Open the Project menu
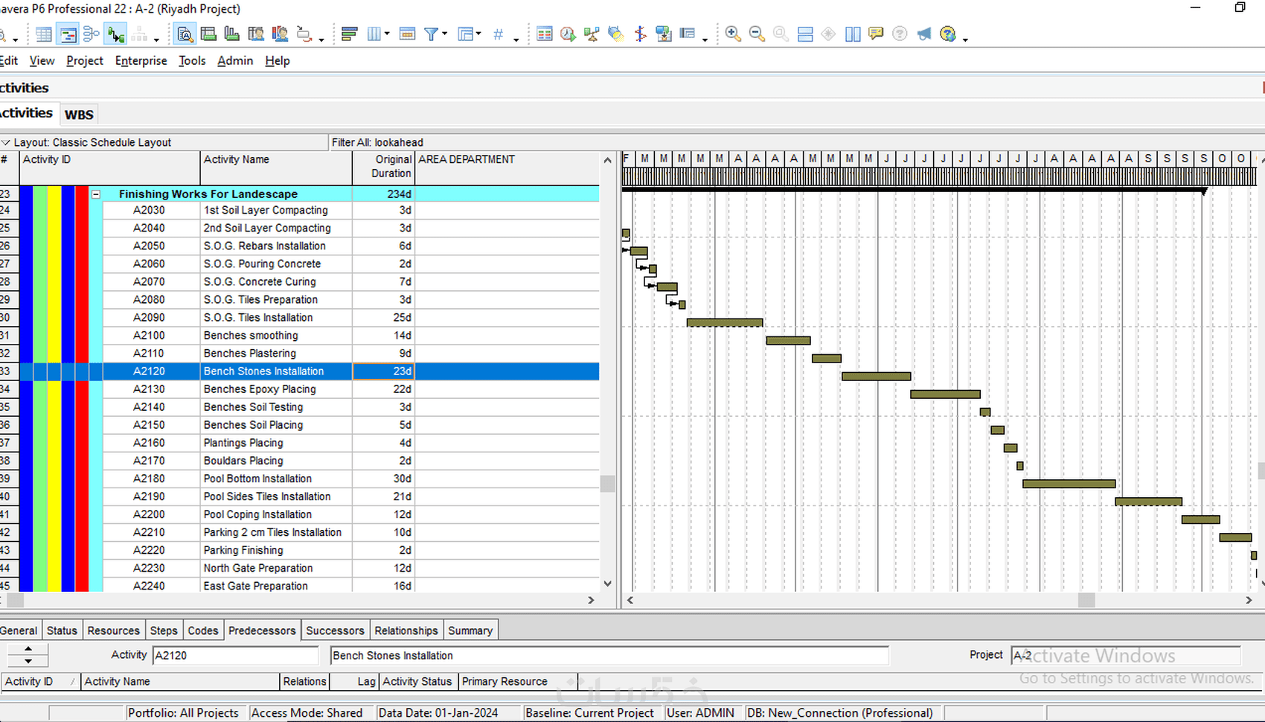1265x722 pixels. click(x=85, y=61)
